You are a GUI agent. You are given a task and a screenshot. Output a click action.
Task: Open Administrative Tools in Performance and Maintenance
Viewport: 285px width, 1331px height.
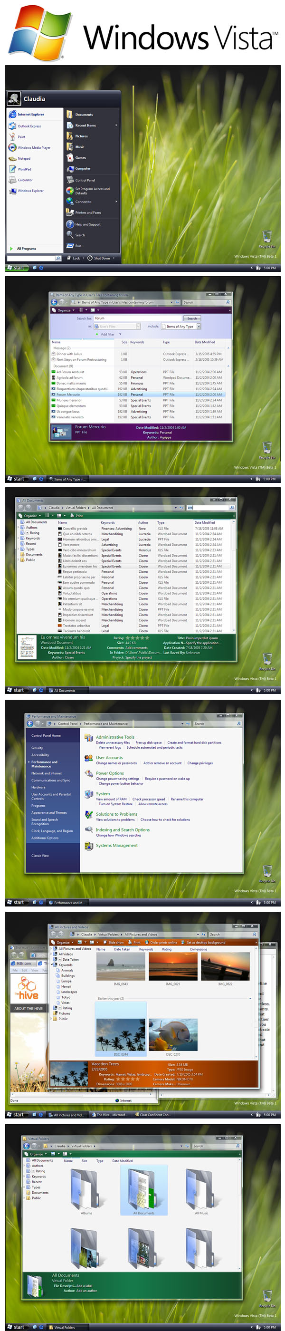coord(114,737)
